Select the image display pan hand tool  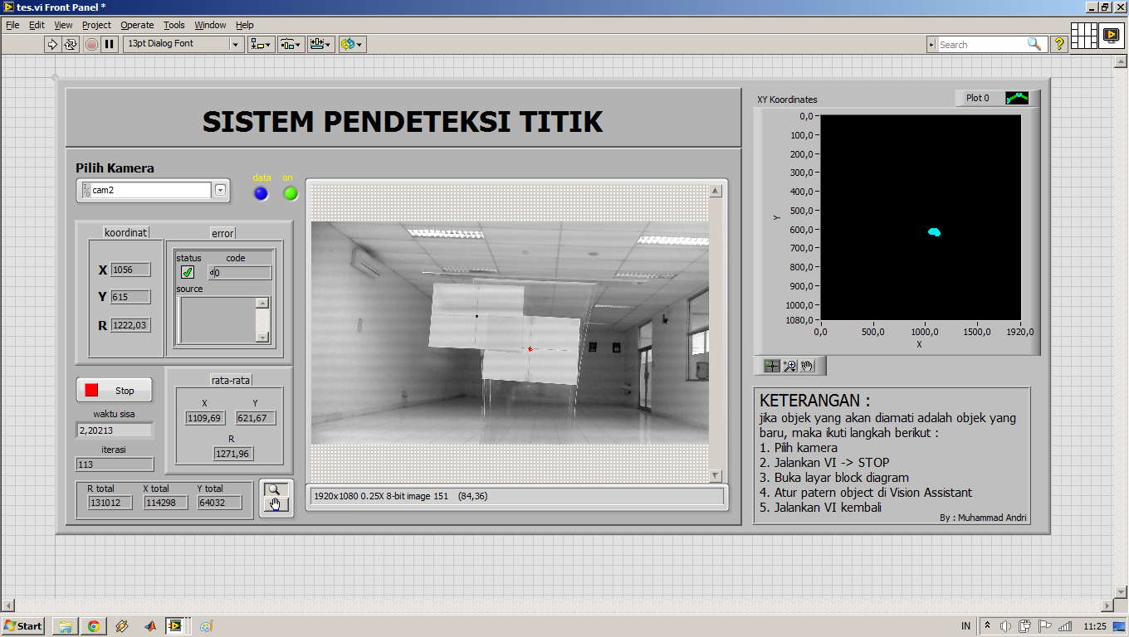(x=276, y=504)
